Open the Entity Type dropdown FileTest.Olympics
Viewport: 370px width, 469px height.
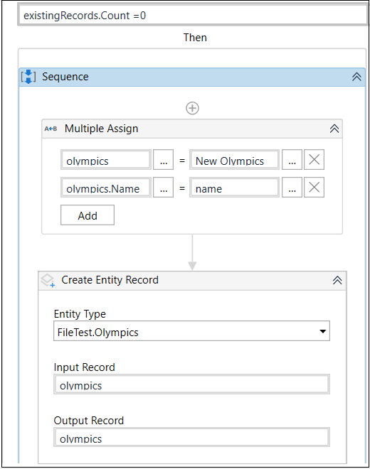coord(191,331)
